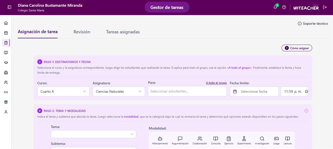Select the Argumentación modality
Viewport: 333px width, 149px height.
[180, 141]
